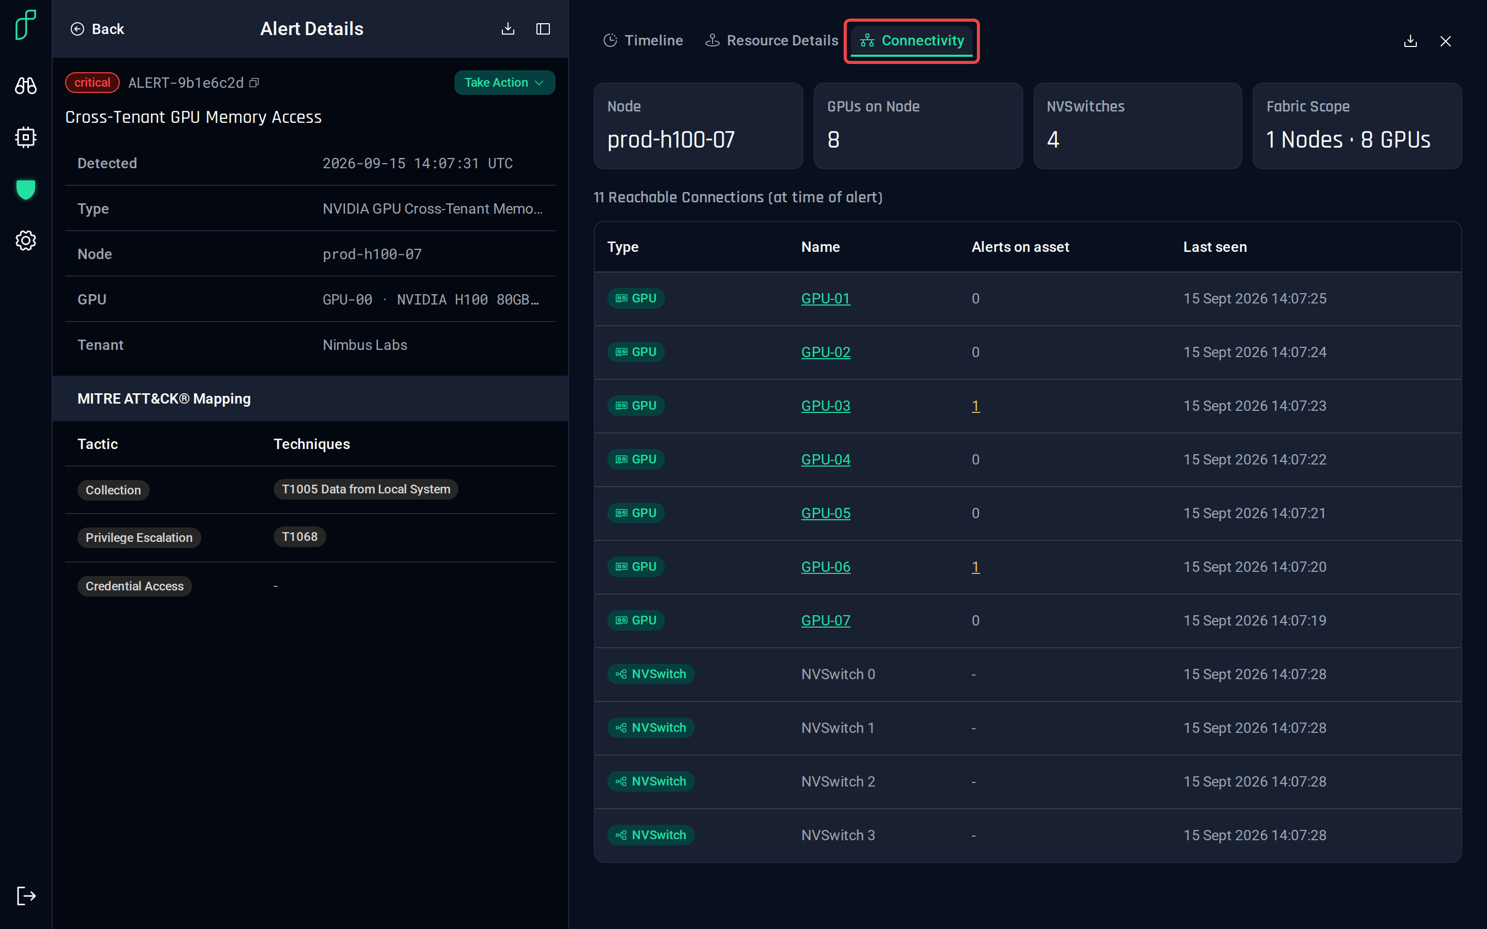
Task: Click the Last seen column header
Action: point(1215,247)
